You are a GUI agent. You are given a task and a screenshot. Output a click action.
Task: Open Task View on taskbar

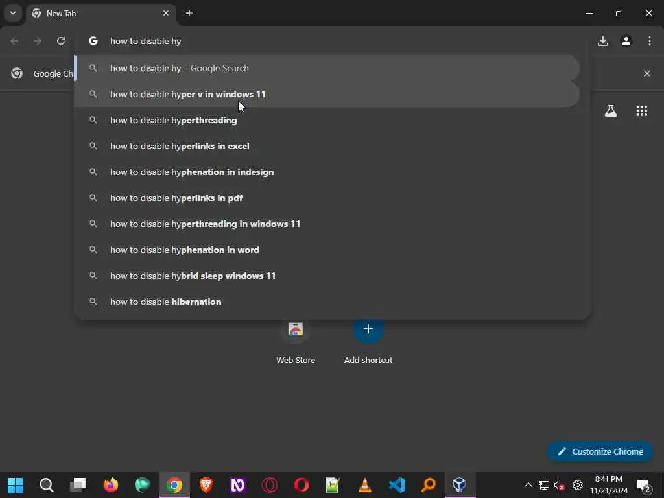[78, 485]
